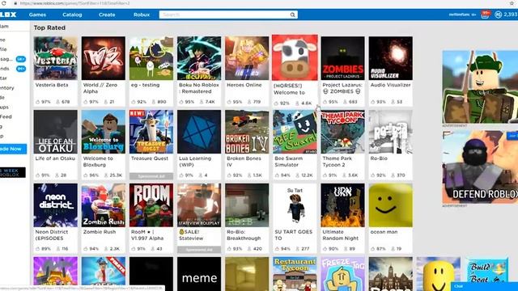518x291 pixels.
Task: Open the Robux menu
Action: click(x=142, y=15)
